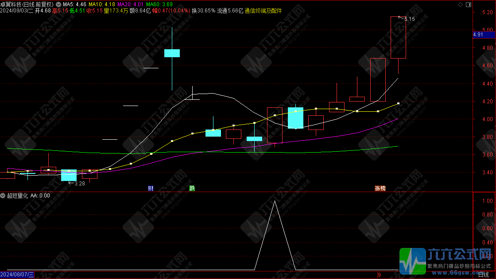Click the MA5: 4.46 label

pyautogui.click(x=75, y=4)
